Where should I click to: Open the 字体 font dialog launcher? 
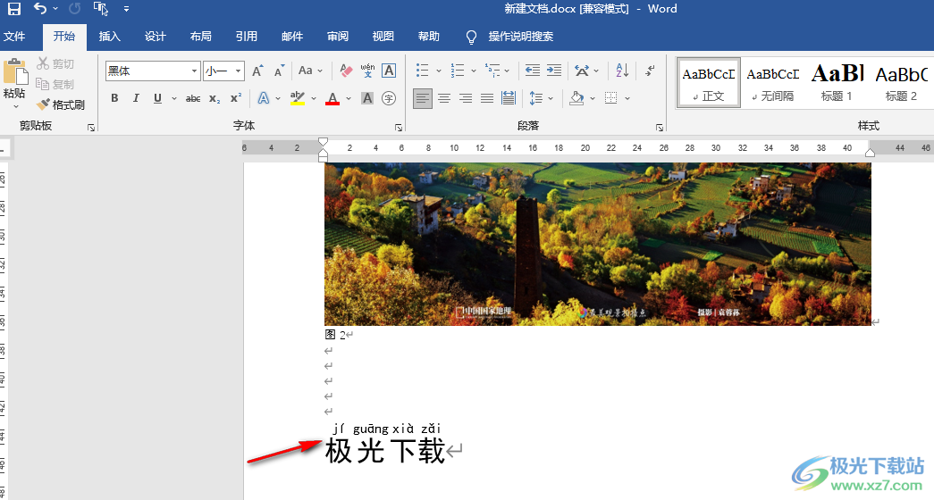[x=399, y=128]
